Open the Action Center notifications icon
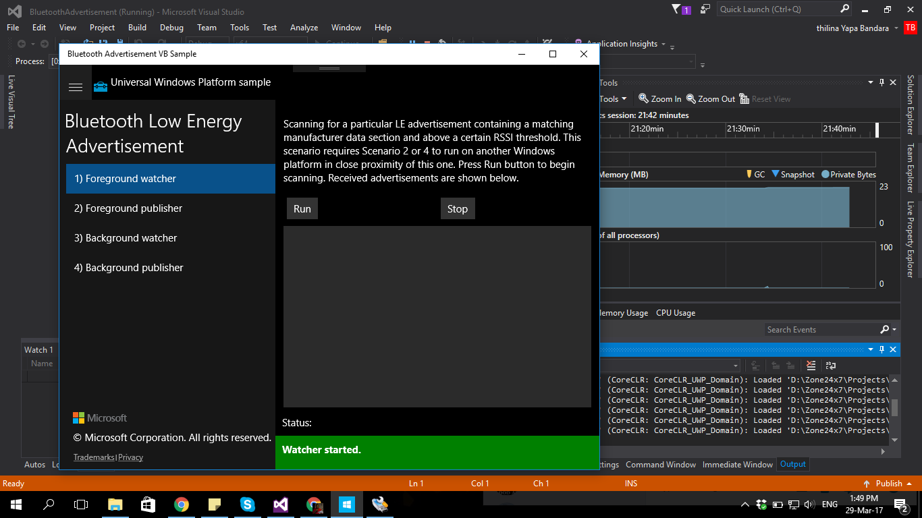 pyautogui.click(x=900, y=504)
